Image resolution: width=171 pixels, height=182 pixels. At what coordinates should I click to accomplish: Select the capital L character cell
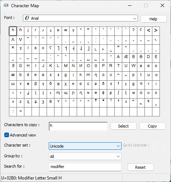[58, 67]
